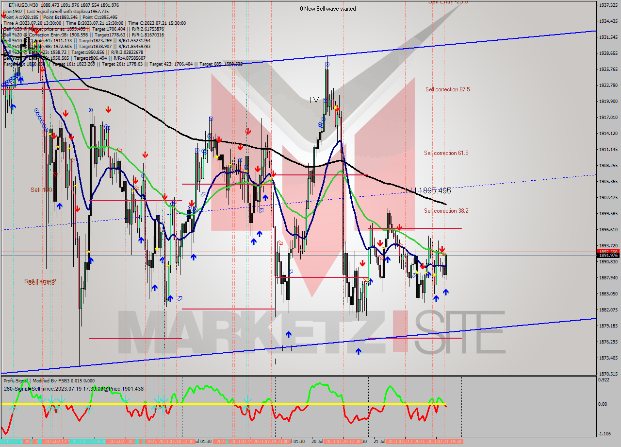
Task: Click 'Correction Entry38: 1900.598' line
Action: click(57, 35)
